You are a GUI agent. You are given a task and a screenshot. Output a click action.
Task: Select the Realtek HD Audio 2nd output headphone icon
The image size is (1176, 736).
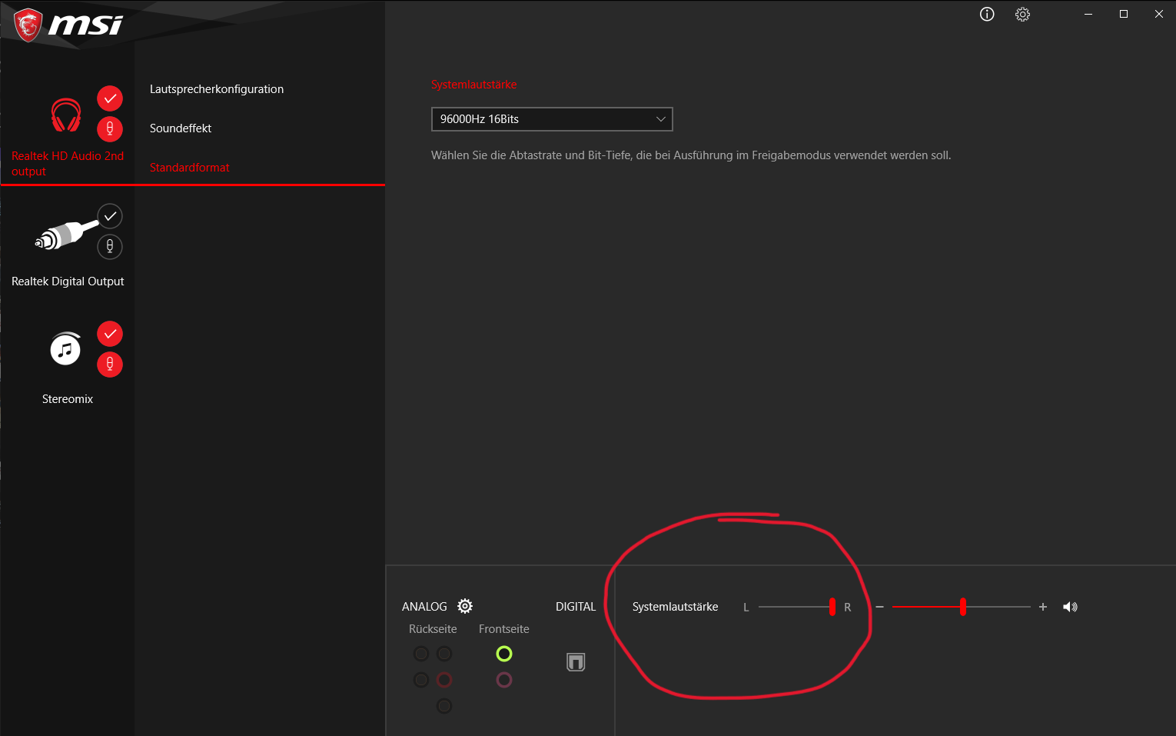66,115
